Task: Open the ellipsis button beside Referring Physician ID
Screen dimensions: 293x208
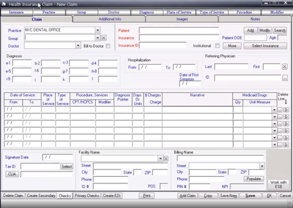Action: click(285, 78)
